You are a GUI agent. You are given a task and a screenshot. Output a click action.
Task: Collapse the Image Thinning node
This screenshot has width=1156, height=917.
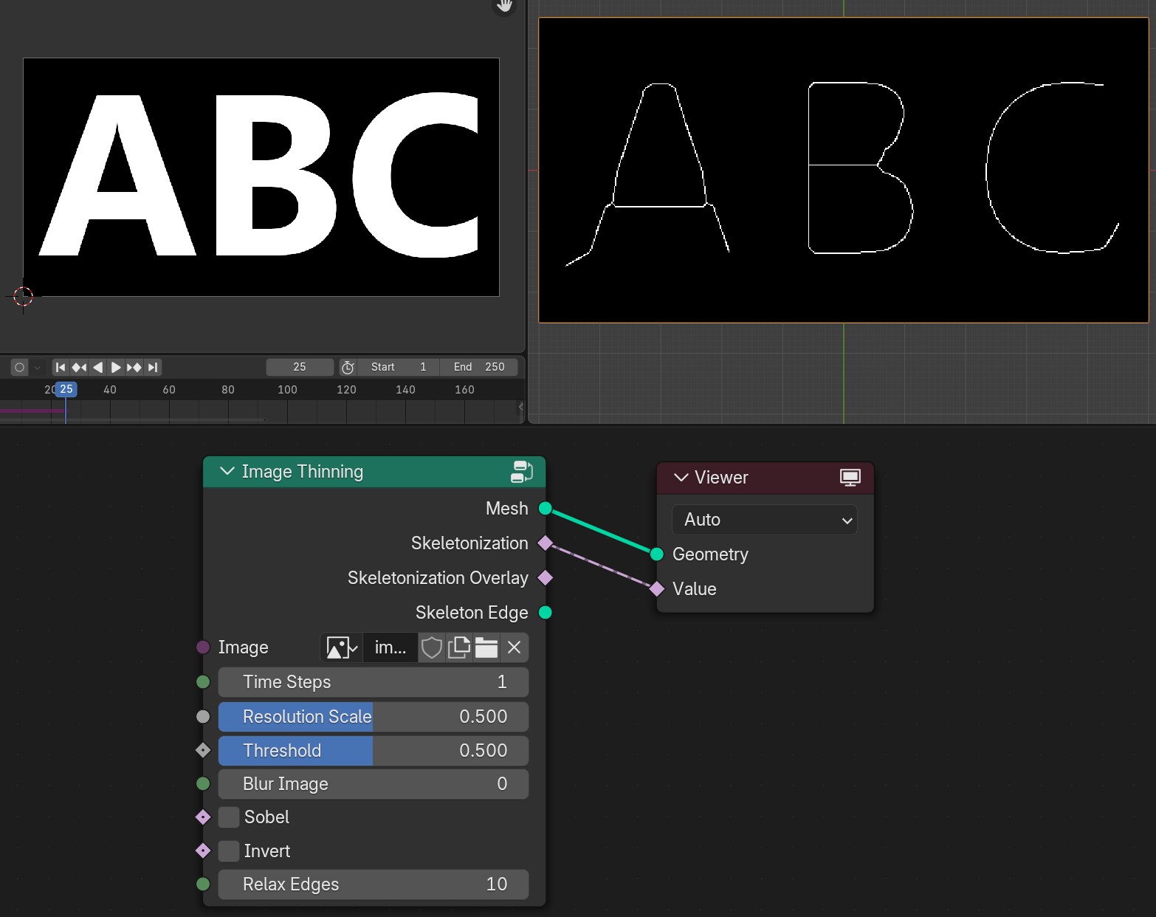tap(227, 471)
